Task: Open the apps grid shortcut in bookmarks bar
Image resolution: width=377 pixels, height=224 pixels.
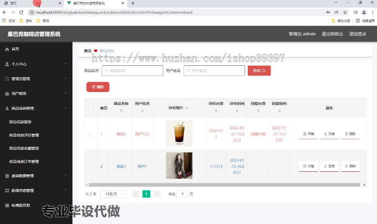Action: pos(4,21)
